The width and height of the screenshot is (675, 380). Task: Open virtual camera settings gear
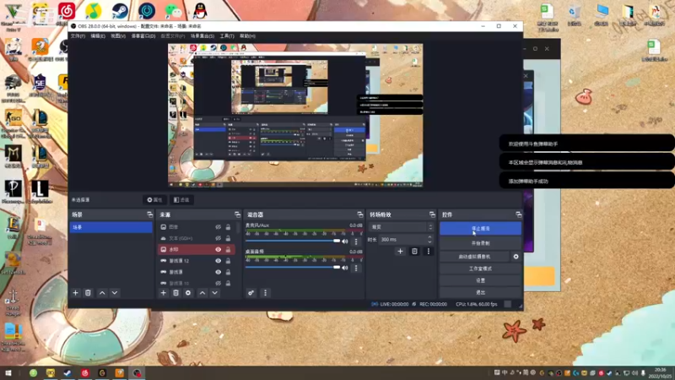[516, 257]
